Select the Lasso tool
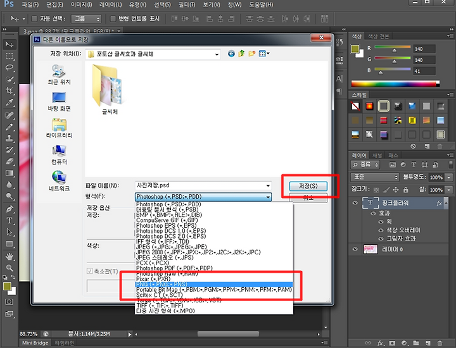This screenshot has width=456, height=348. coord(9,68)
